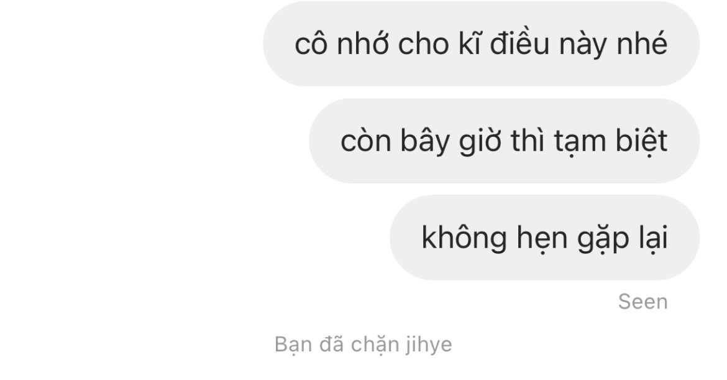The image size is (727, 380).
Task: Click the "Bạn đã chặn jihye" notice
Action: tap(363, 345)
